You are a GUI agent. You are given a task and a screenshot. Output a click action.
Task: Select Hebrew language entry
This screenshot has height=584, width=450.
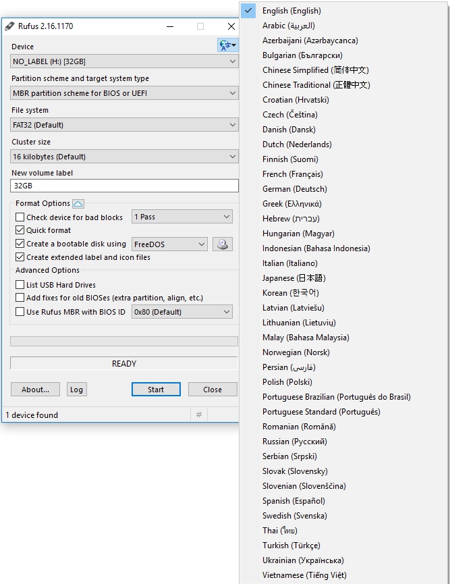(343, 219)
